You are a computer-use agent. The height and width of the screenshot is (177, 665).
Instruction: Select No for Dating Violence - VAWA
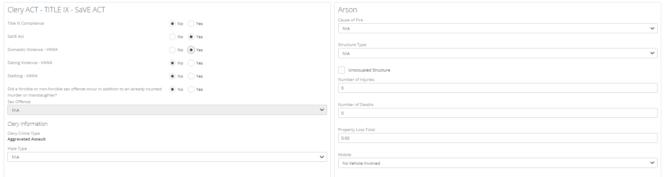pos(172,63)
